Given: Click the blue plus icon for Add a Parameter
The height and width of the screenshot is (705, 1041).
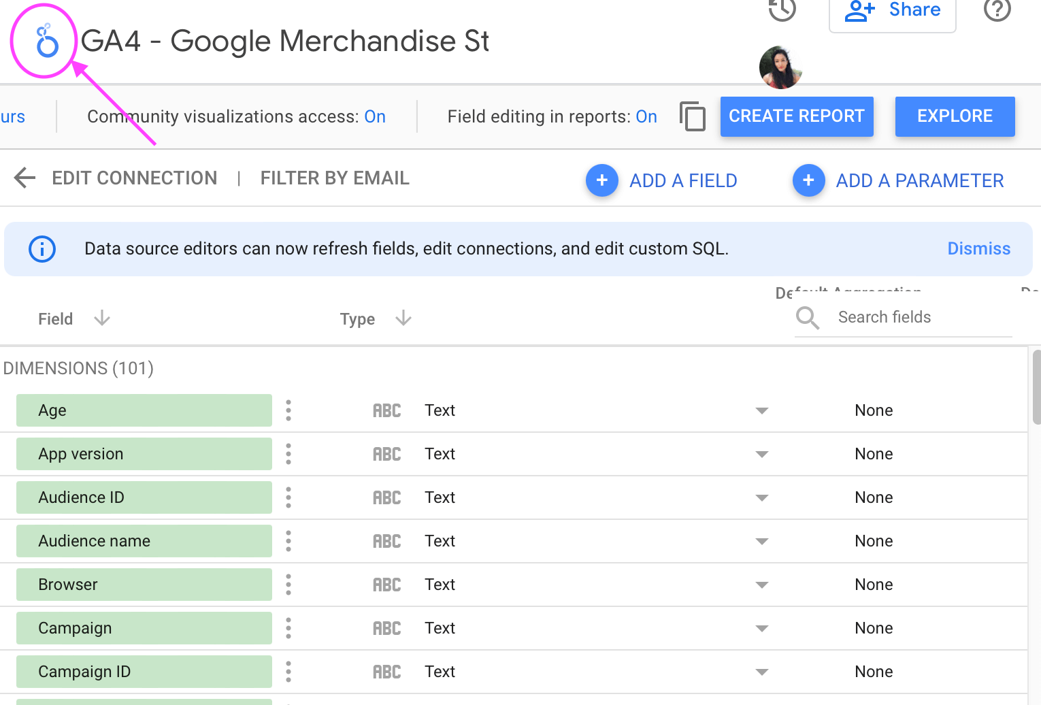Looking at the screenshot, I should pos(809,180).
